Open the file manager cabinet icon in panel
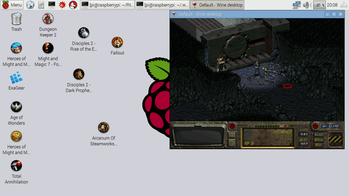The width and height of the screenshot is (349, 196). coord(41,5)
